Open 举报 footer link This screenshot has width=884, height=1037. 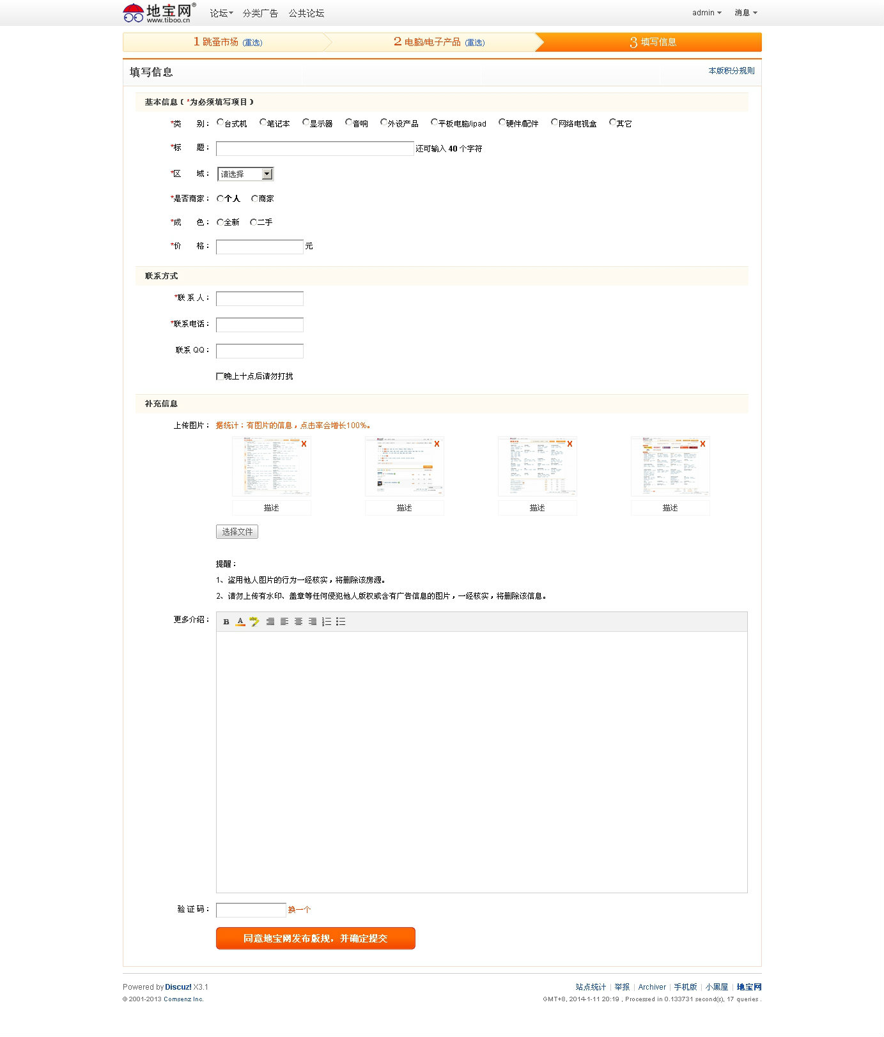click(x=622, y=987)
